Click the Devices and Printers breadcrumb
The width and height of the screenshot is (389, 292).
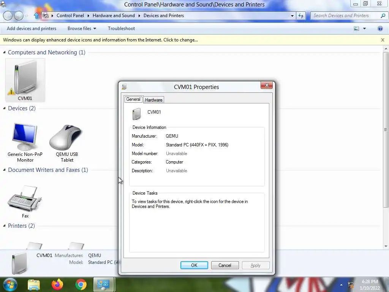[164, 16]
